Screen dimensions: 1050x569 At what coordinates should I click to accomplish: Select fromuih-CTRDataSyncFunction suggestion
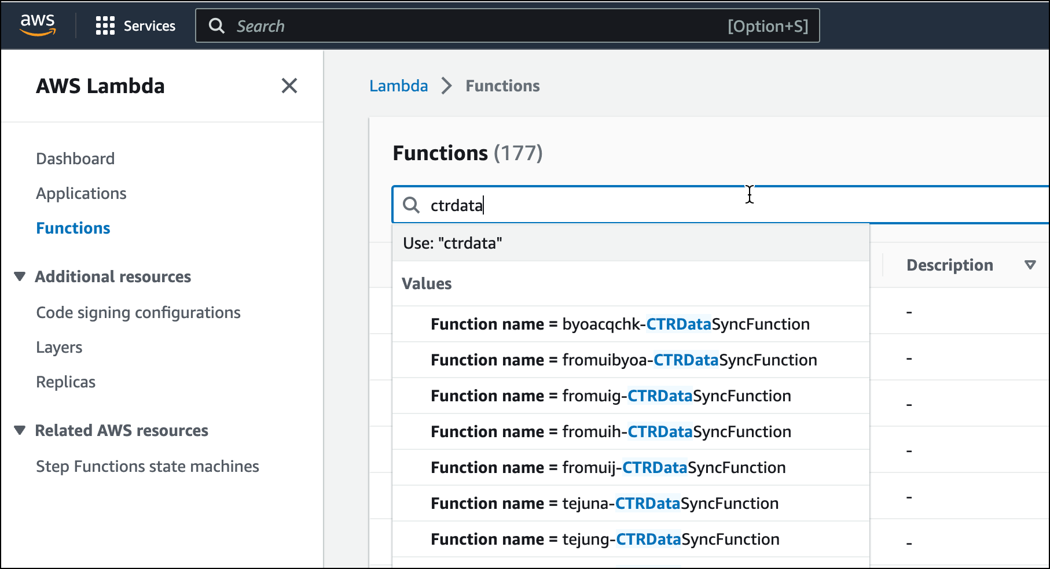click(x=631, y=431)
